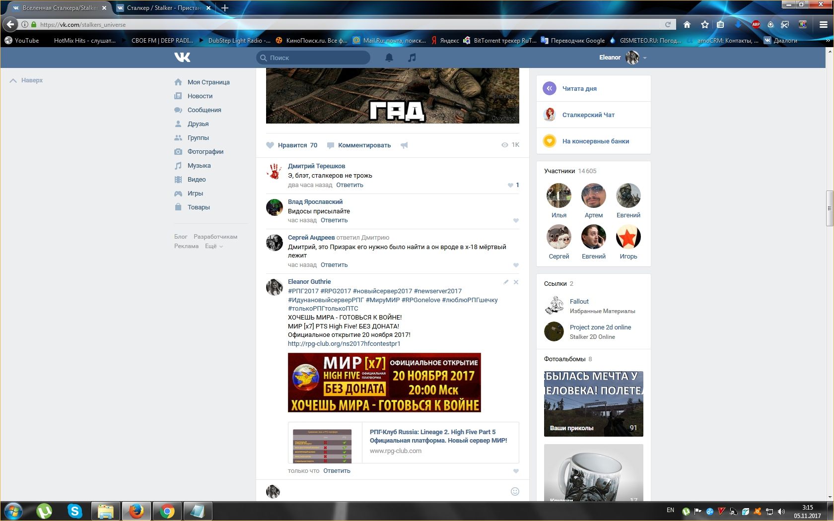The image size is (834, 521).
Task: Open the МИР x7 banner image
Action: (384, 383)
